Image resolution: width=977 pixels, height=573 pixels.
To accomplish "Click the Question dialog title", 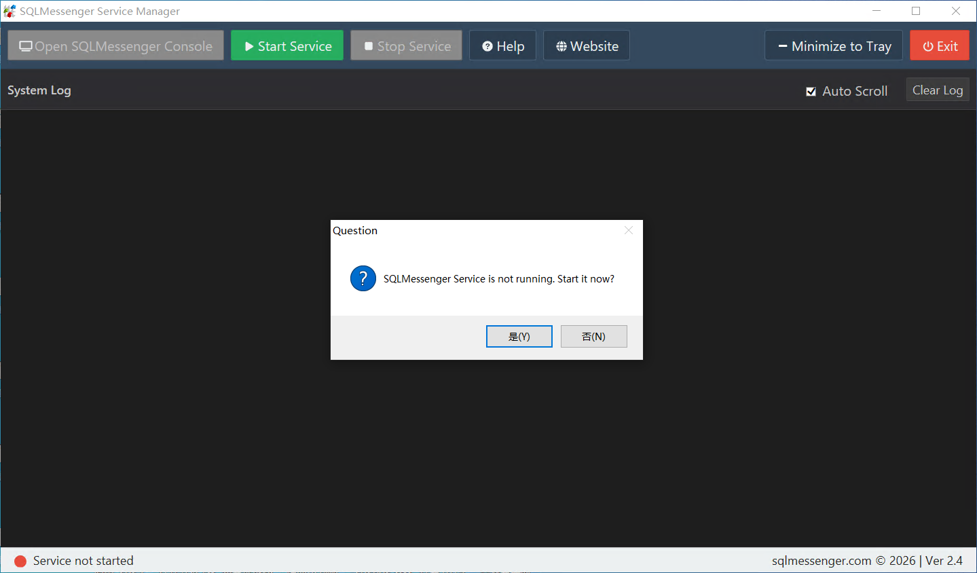I will click(355, 231).
